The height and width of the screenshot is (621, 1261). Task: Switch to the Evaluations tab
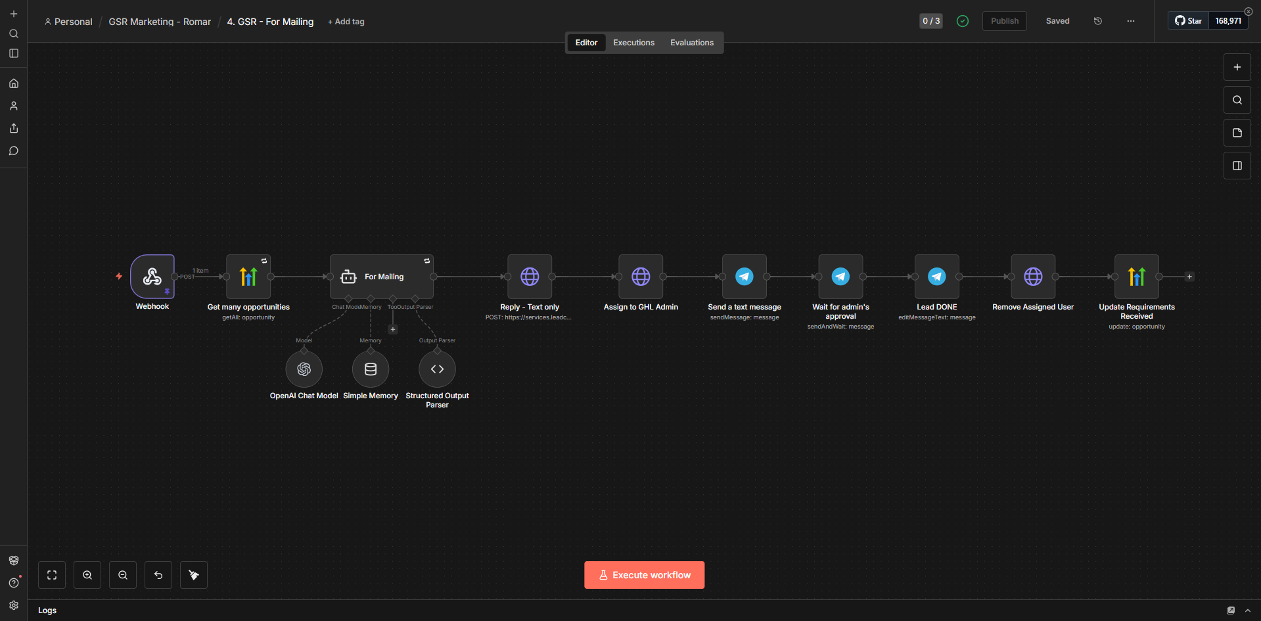[692, 43]
